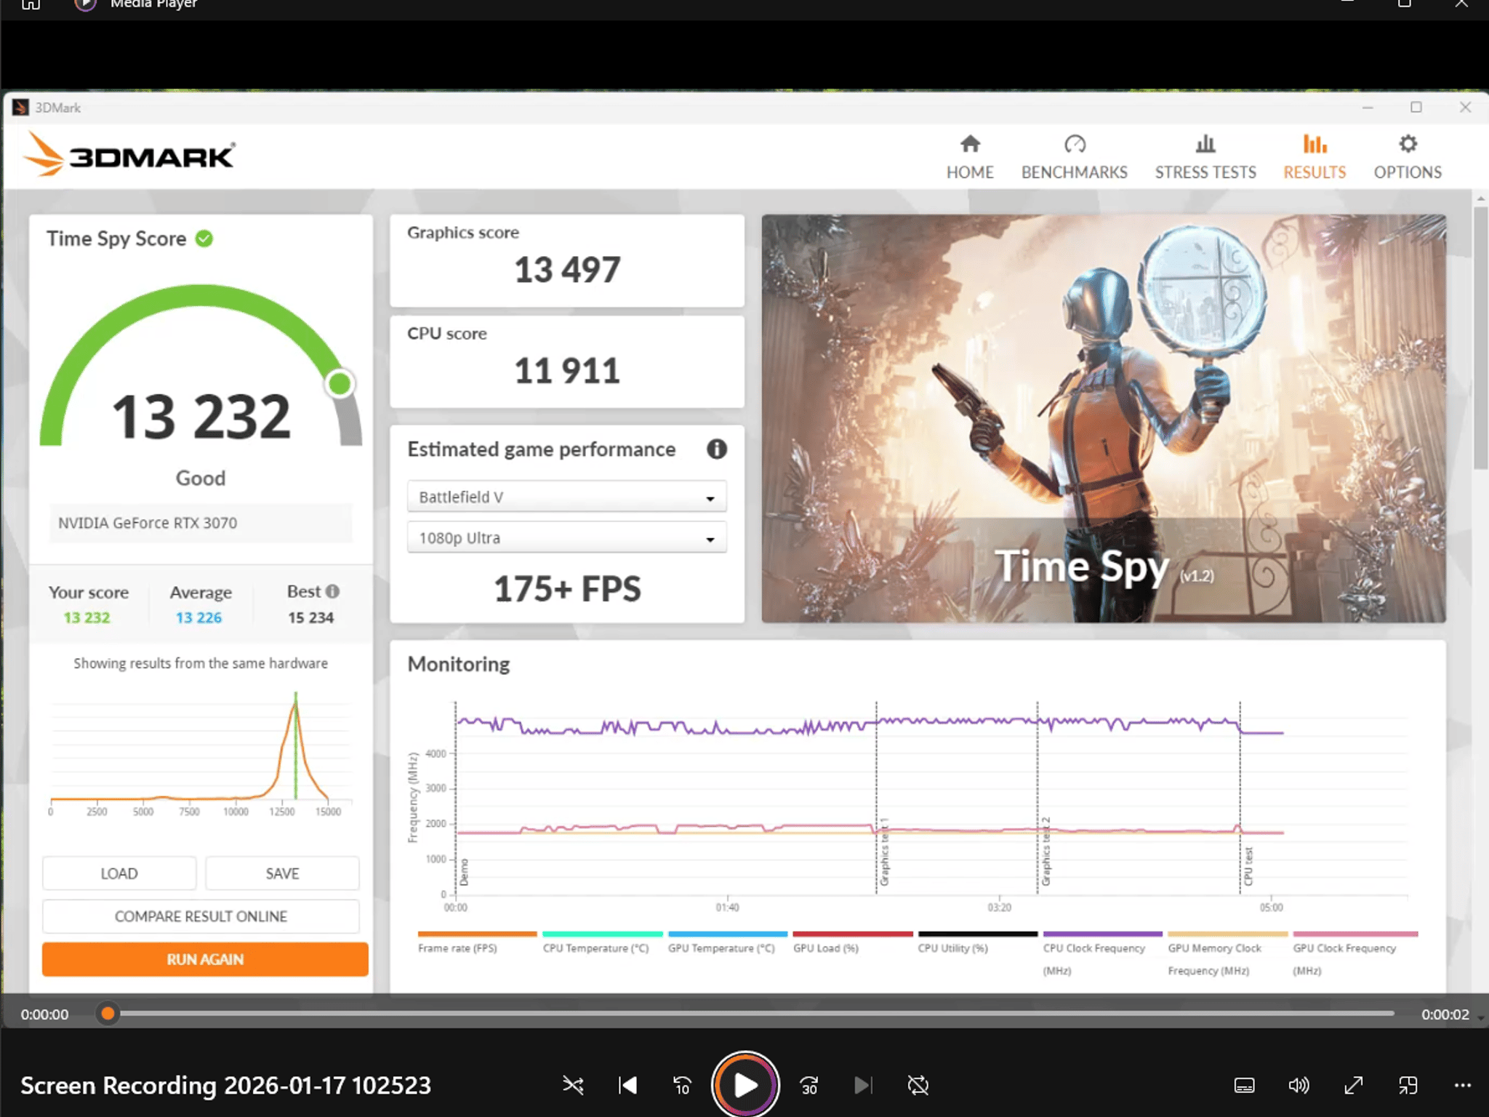Click the Home house icon
The width and height of the screenshot is (1489, 1117).
tap(970, 144)
